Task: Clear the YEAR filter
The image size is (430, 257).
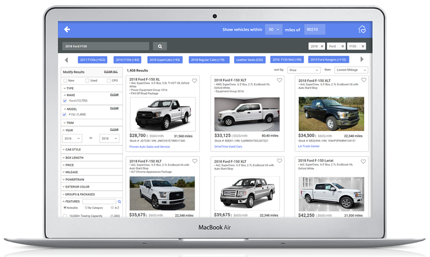Action: pos(114,130)
